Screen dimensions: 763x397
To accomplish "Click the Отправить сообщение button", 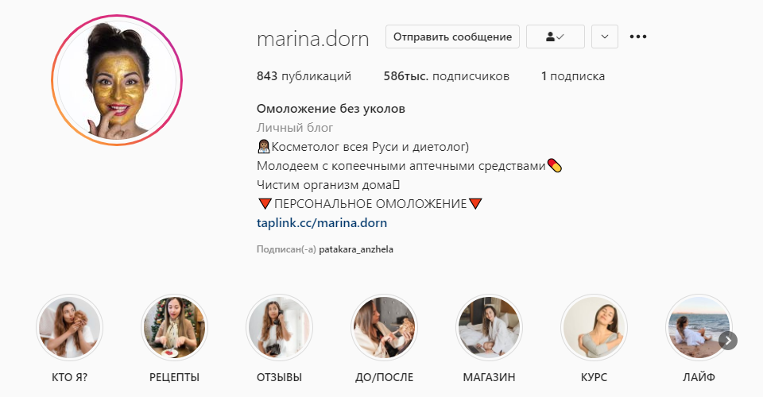I will (452, 37).
